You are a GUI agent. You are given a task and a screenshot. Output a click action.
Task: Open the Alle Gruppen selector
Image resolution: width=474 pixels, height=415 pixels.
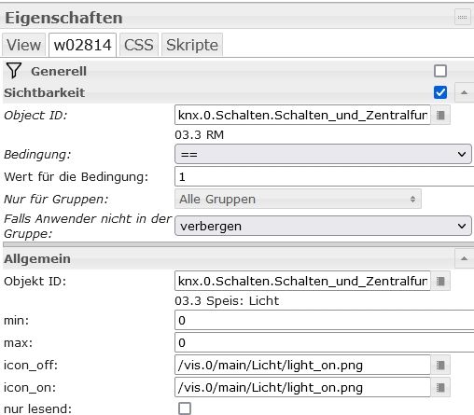tap(298, 199)
